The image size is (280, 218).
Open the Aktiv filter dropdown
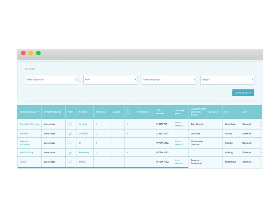click(110, 80)
